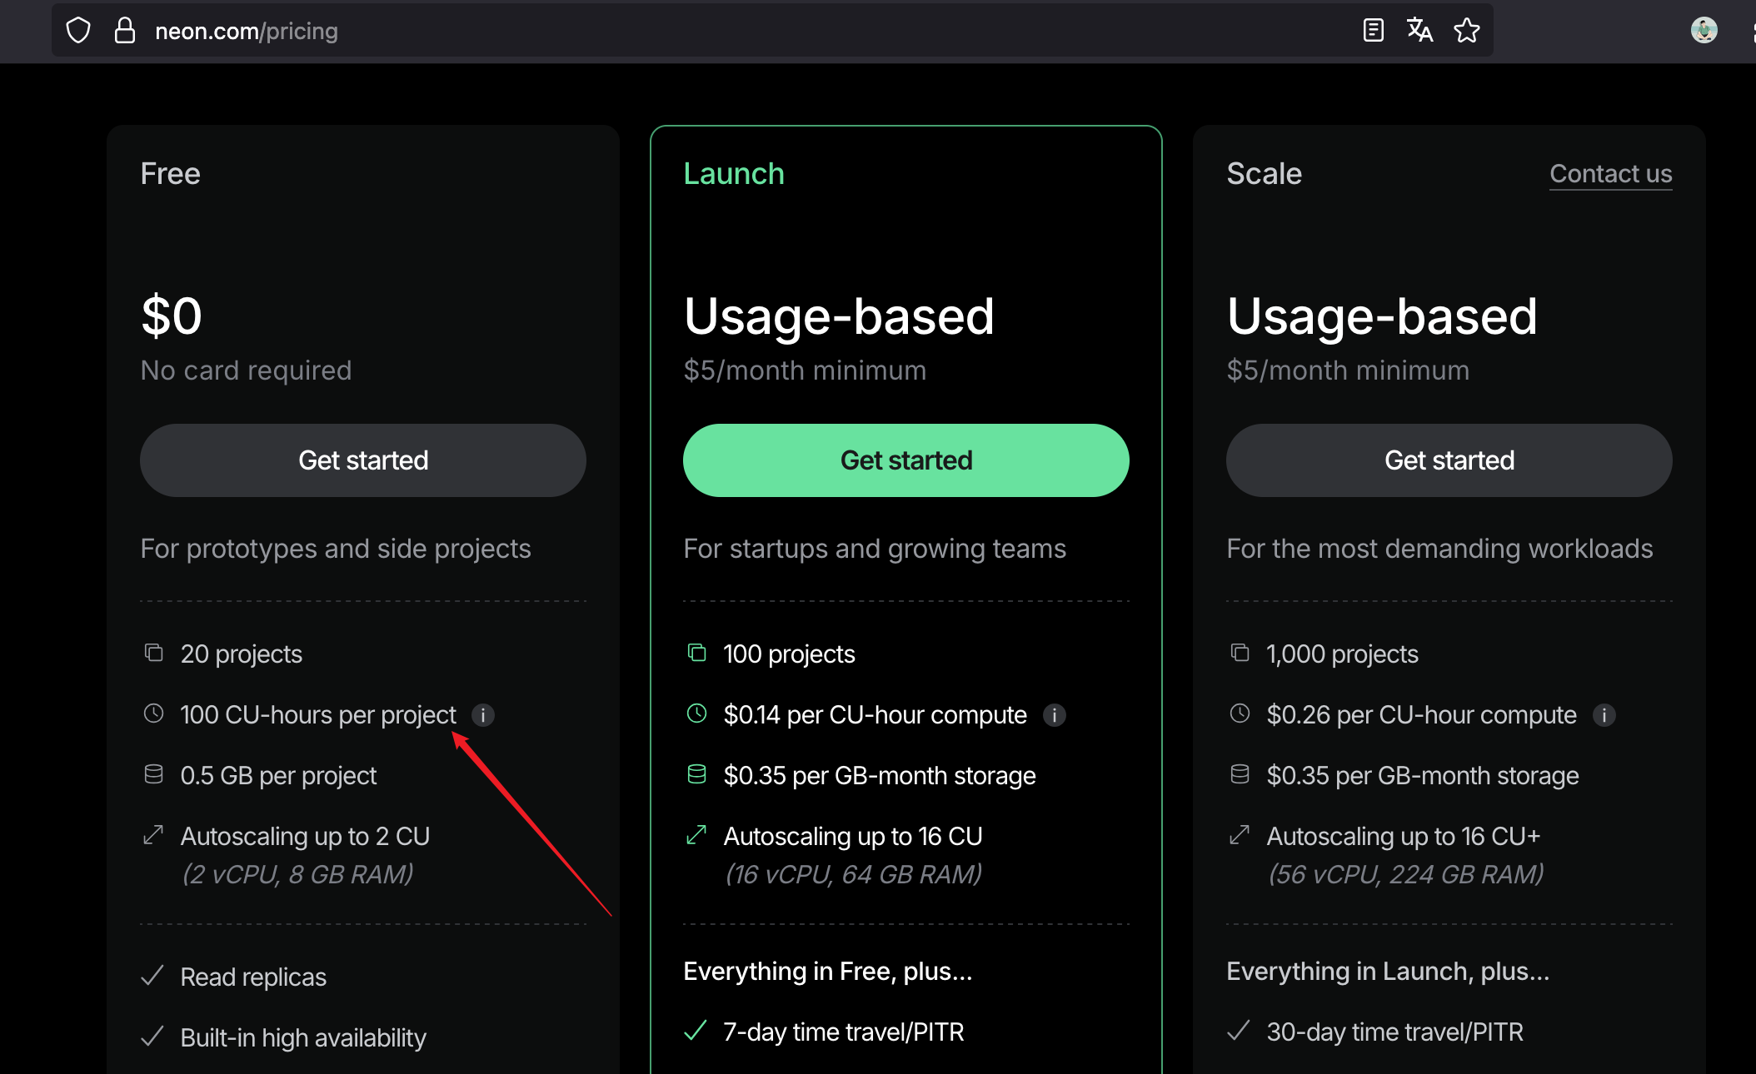Click the (56 vCPU, 224 GB RAM) text
This screenshot has width=1756, height=1074.
click(x=1406, y=874)
